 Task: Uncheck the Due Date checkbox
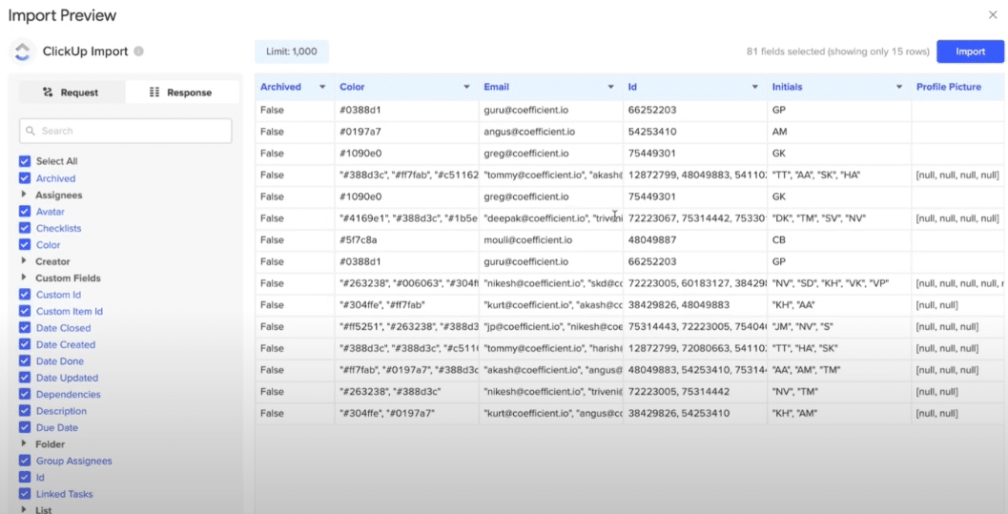click(25, 427)
